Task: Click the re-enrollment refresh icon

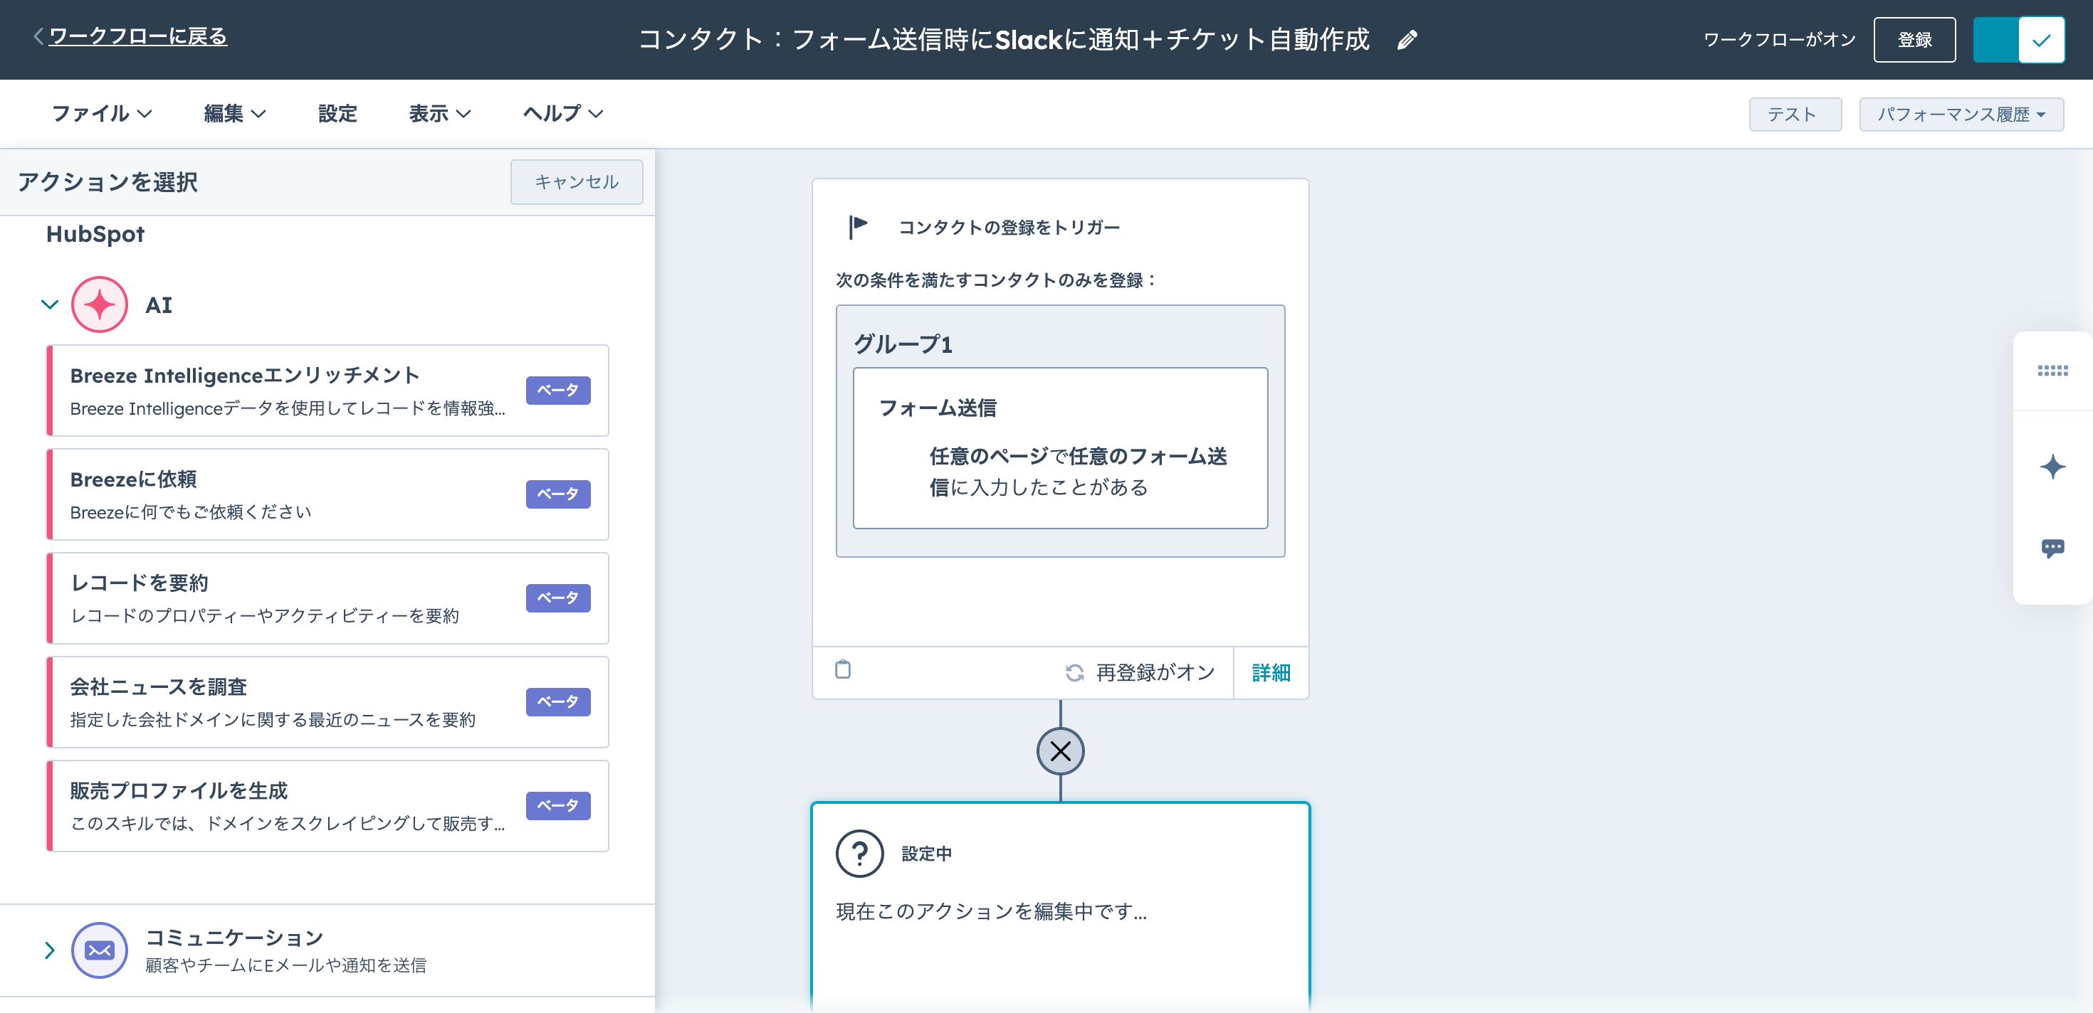Action: tap(1074, 672)
